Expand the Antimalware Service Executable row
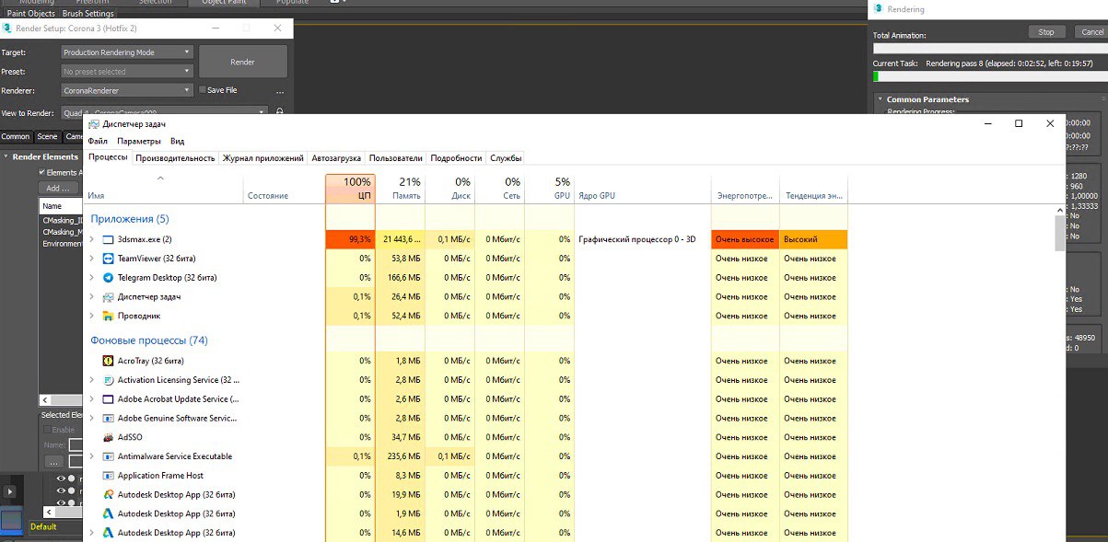 (x=91, y=456)
